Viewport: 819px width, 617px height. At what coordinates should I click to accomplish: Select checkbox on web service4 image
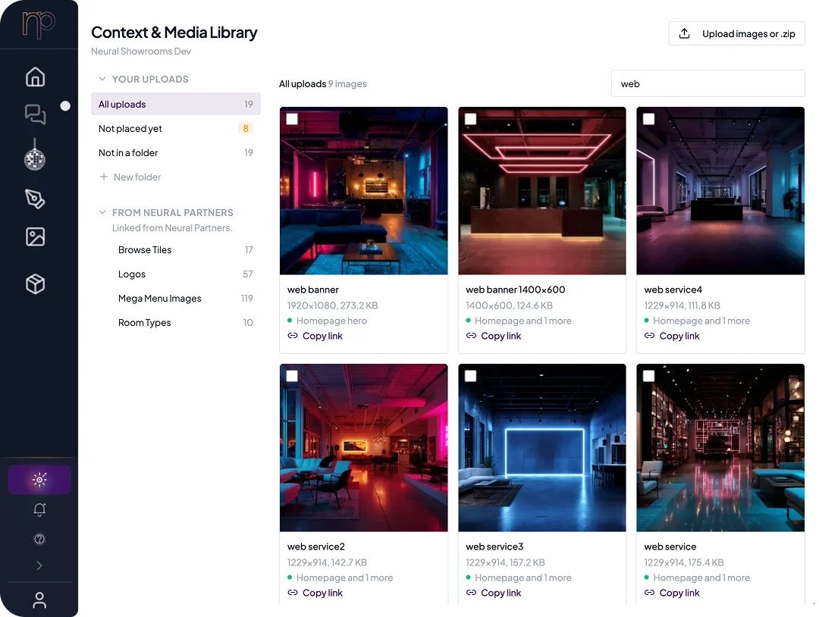(648, 119)
